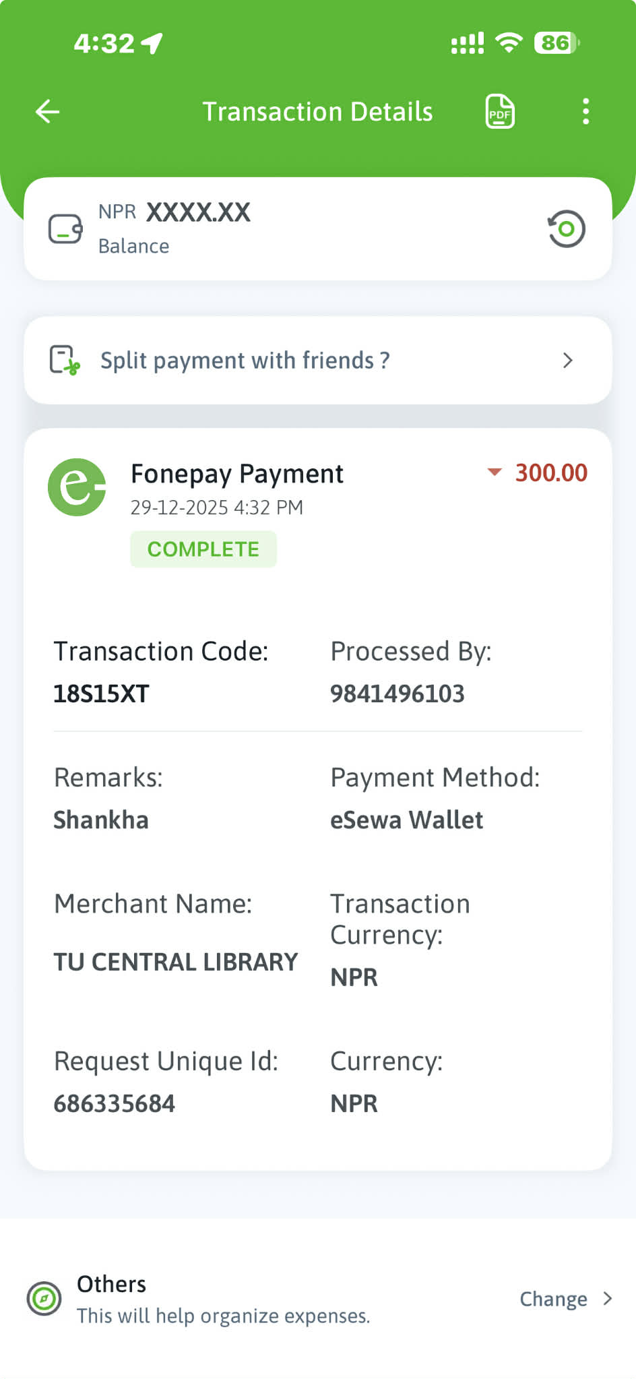Tap the Change category link
636x1379 pixels.
pyautogui.click(x=553, y=1299)
